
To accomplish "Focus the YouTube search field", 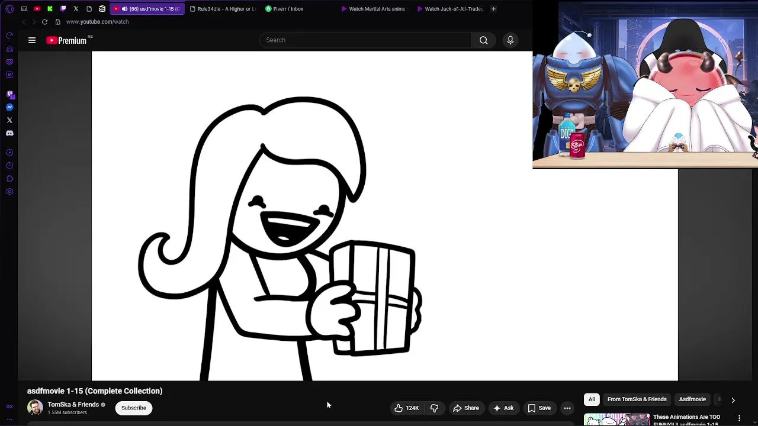I will pos(365,40).
